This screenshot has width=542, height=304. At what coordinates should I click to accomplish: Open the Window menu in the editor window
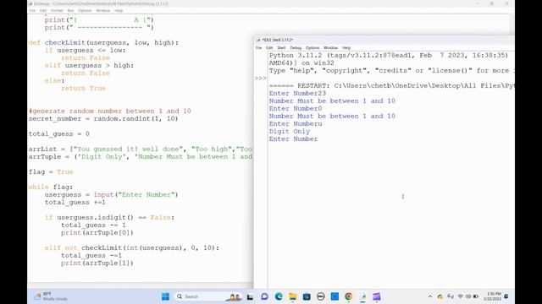(x=103, y=11)
